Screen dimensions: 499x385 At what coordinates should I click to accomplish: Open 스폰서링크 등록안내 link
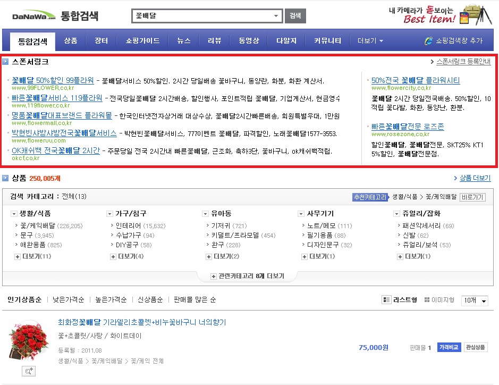tap(463, 62)
